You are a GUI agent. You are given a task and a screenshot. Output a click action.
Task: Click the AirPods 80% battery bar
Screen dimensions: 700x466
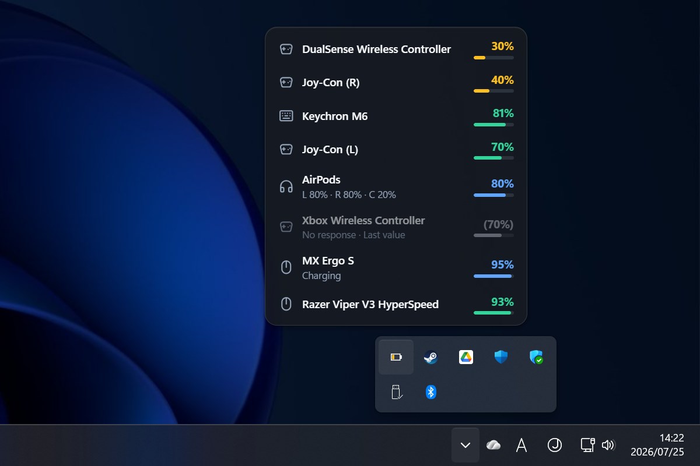coord(494,195)
